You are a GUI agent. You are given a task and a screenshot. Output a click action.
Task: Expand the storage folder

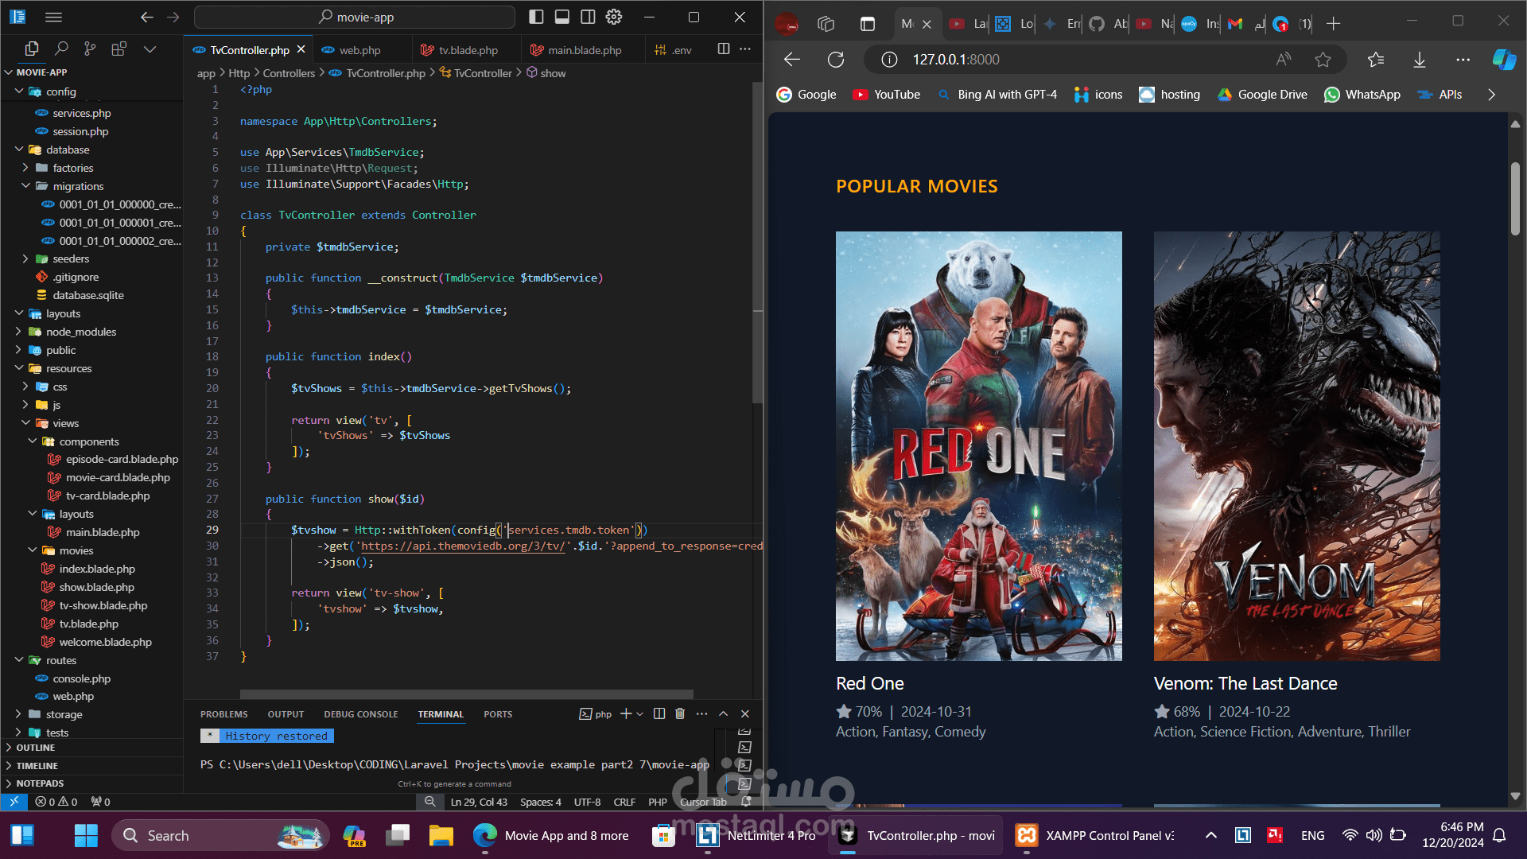pyautogui.click(x=64, y=714)
